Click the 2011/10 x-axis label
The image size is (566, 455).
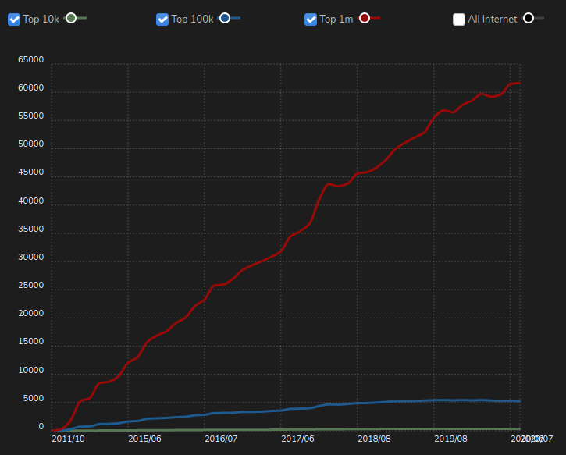pyautogui.click(x=68, y=439)
